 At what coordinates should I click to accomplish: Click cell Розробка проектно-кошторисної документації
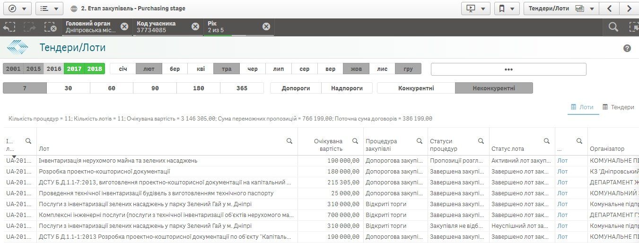pos(167,172)
